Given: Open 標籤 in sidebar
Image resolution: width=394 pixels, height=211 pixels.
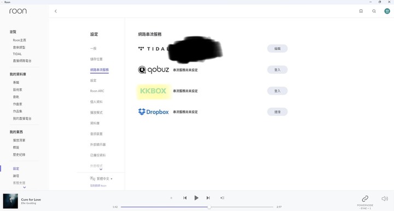Looking at the screenshot, I should coord(16,147).
